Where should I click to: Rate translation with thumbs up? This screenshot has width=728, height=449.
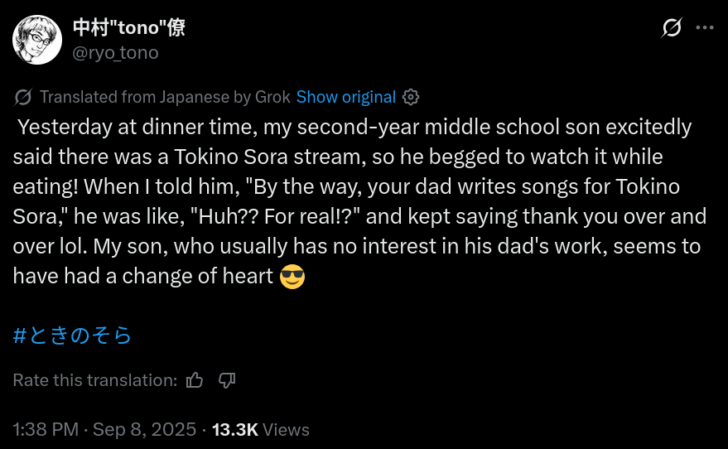click(195, 380)
